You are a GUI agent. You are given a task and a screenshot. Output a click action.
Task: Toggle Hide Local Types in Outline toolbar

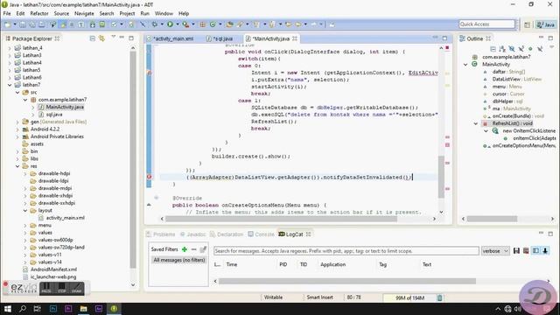coord(540,49)
